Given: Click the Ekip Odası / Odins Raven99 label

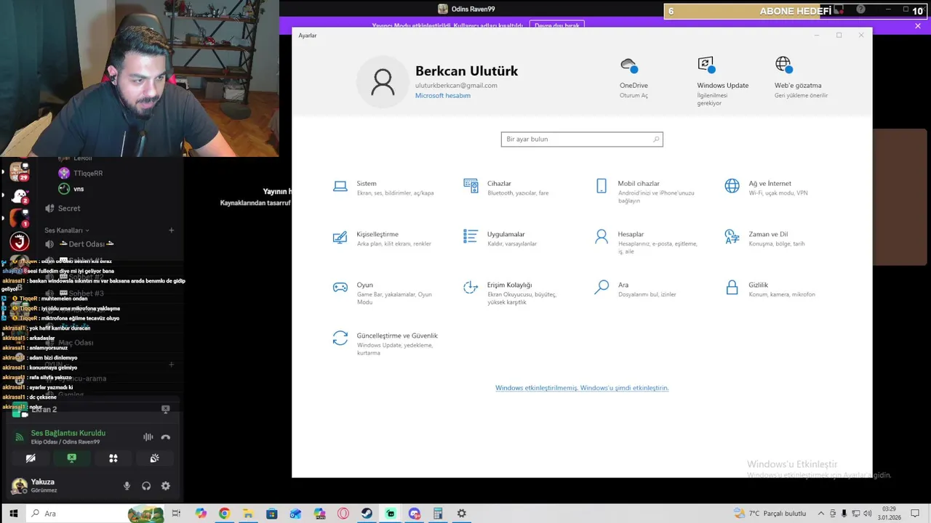Looking at the screenshot, I should (x=65, y=442).
